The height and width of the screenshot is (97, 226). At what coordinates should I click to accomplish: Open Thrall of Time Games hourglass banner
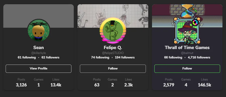[187, 16]
